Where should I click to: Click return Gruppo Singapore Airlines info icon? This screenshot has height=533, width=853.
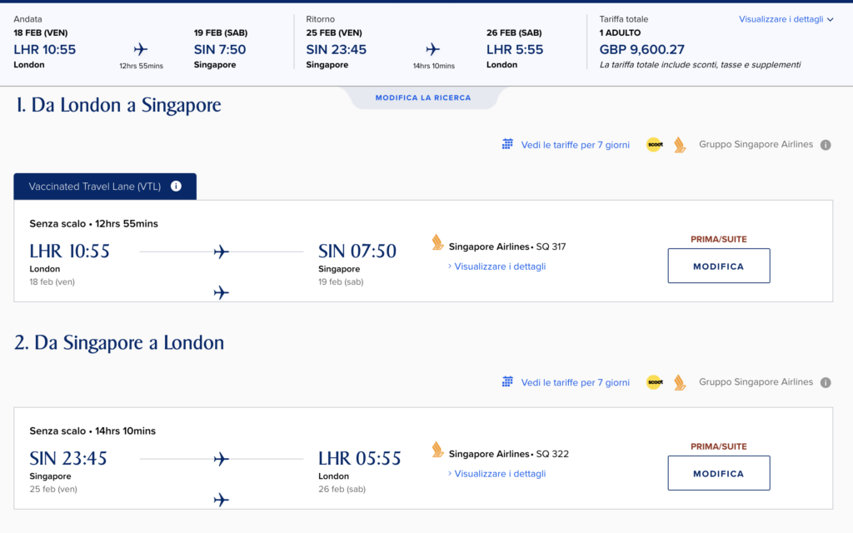point(826,382)
